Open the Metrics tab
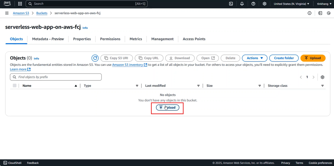 [136, 39]
